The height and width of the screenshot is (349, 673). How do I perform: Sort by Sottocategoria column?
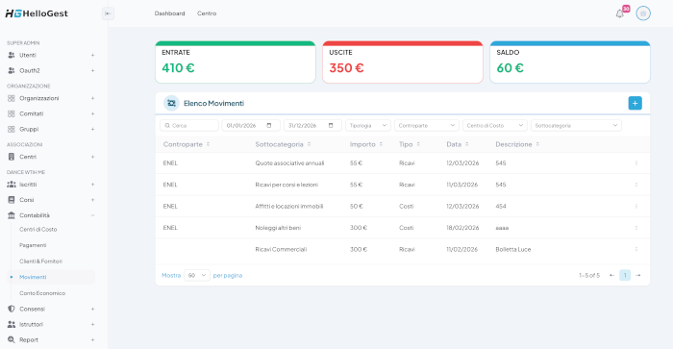[309, 144]
